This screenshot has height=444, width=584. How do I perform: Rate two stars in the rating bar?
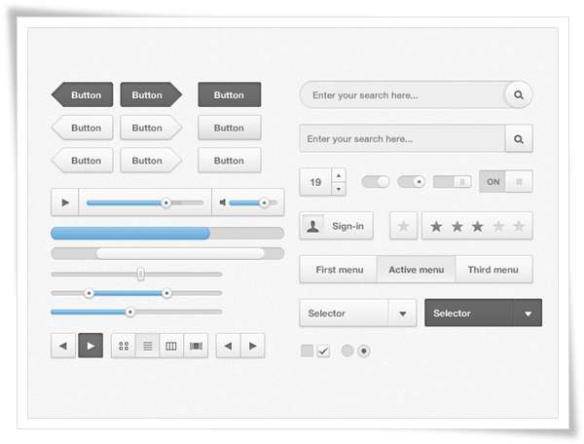(457, 226)
